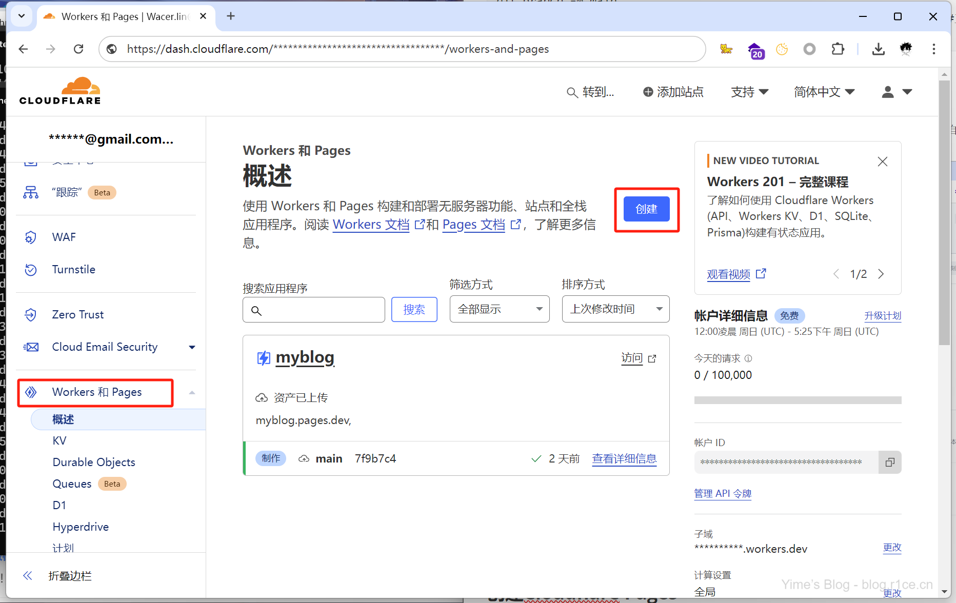Close the video tutorial card
The width and height of the screenshot is (956, 603).
click(882, 162)
